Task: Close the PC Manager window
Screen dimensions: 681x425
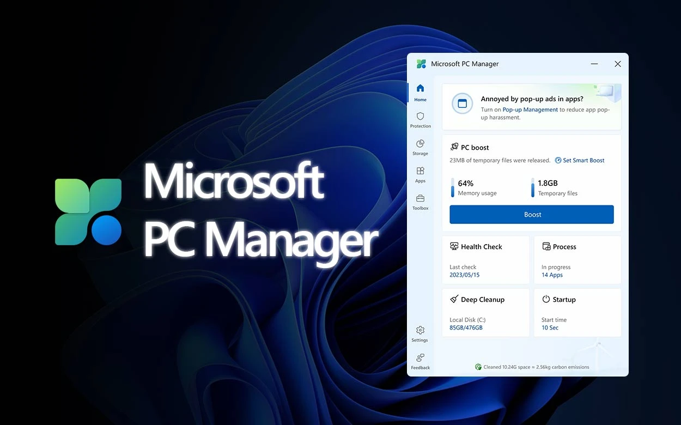Action: 617,64
